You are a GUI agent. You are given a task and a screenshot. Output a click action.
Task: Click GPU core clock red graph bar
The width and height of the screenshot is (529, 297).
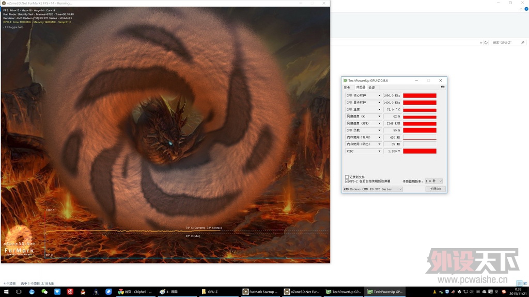(419, 95)
